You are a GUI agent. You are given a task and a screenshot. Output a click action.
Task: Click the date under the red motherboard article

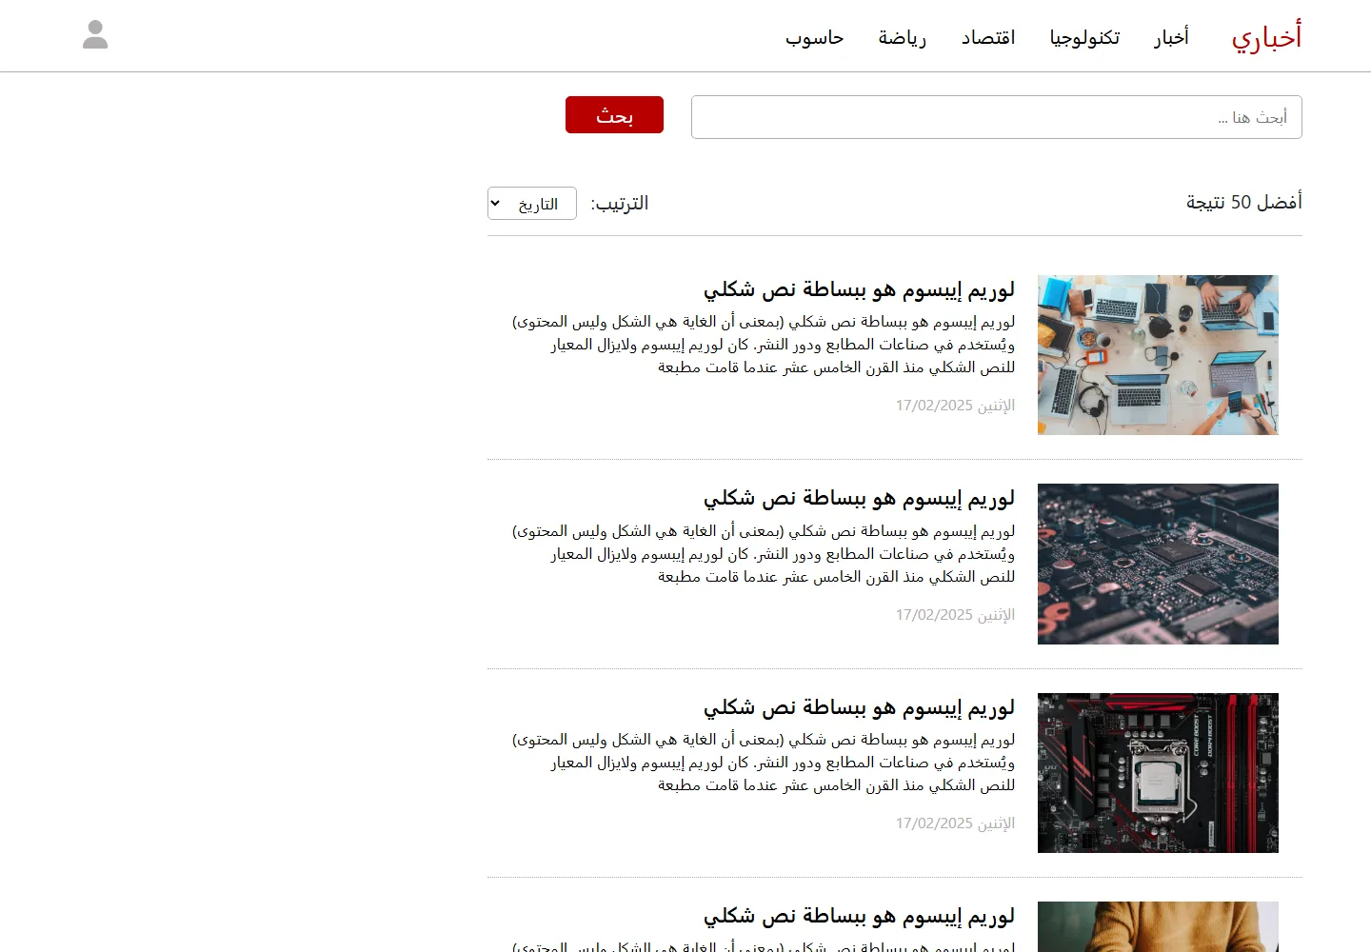point(955,823)
